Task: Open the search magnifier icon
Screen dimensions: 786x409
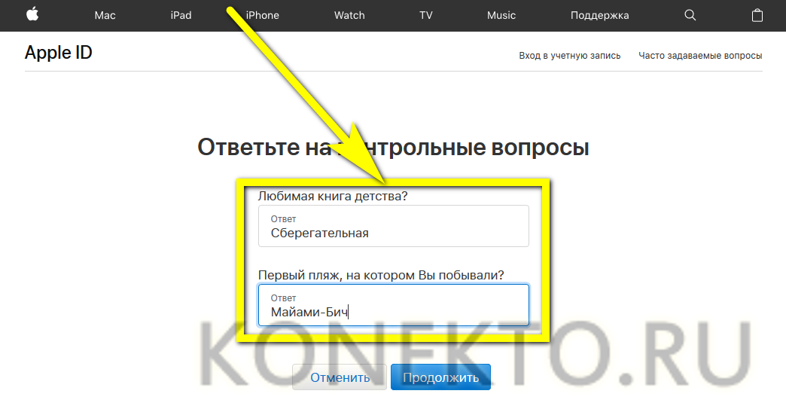Action: point(690,15)
